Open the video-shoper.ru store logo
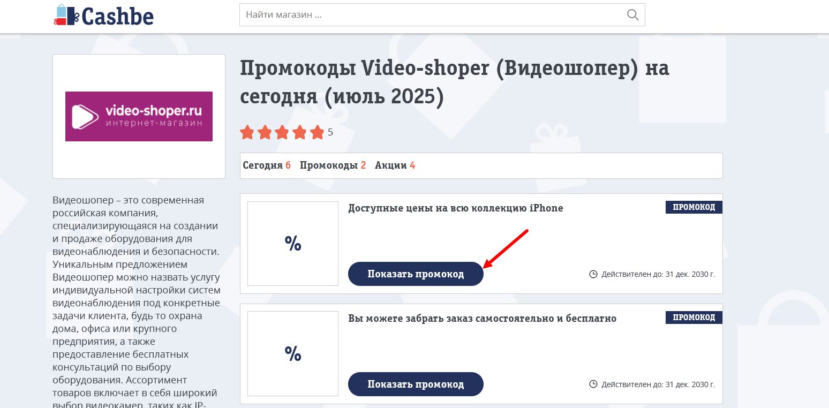This screenshot has height=408, width=829. pos(139,116)
